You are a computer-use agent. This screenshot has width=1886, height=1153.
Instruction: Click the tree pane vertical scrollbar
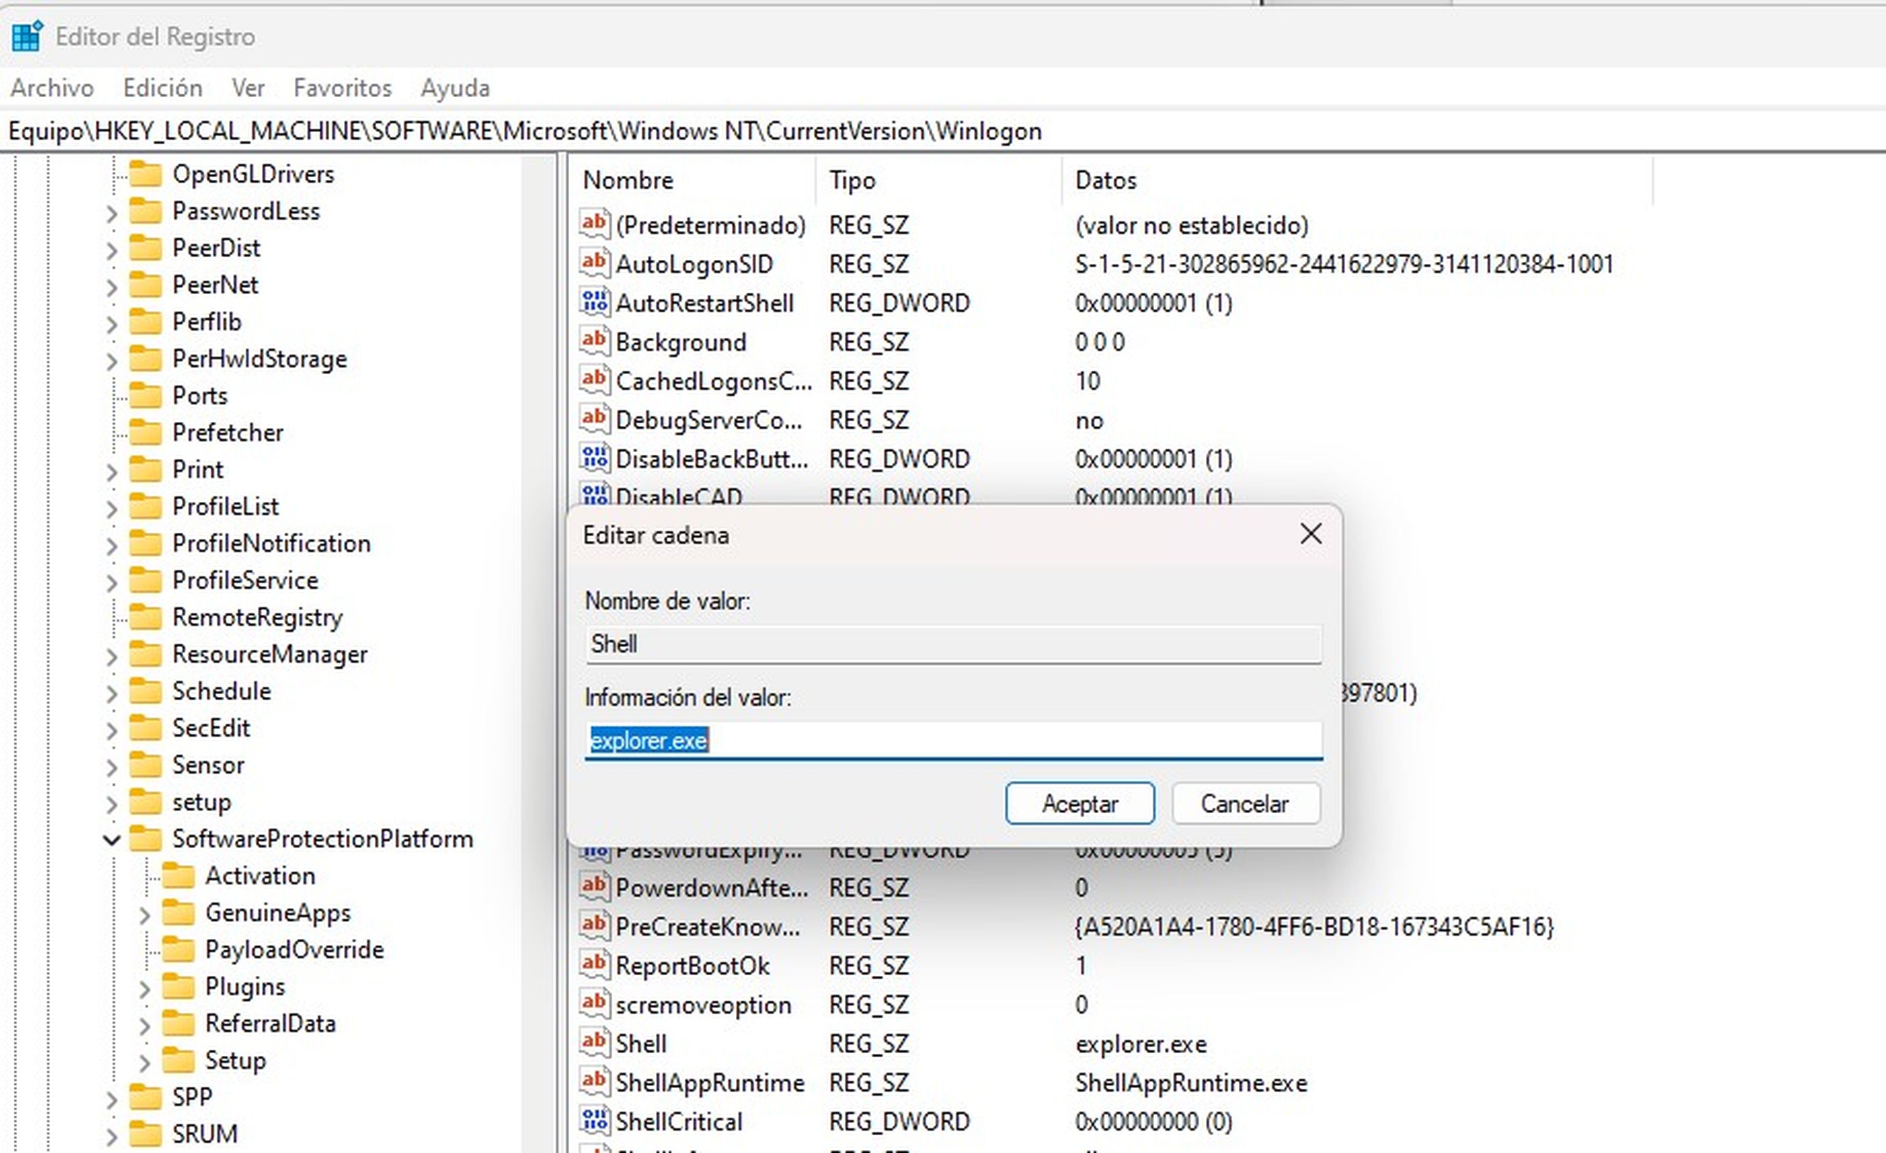pos(538,654)
